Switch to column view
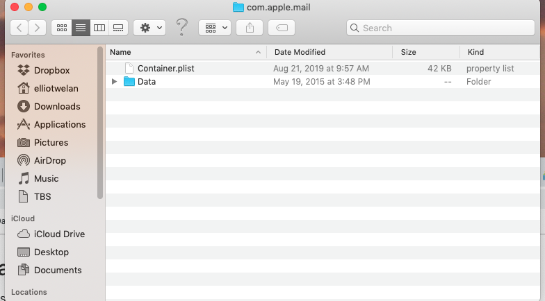Image resolution: width=545 pixels, height=301 pixels. [99, 28]
